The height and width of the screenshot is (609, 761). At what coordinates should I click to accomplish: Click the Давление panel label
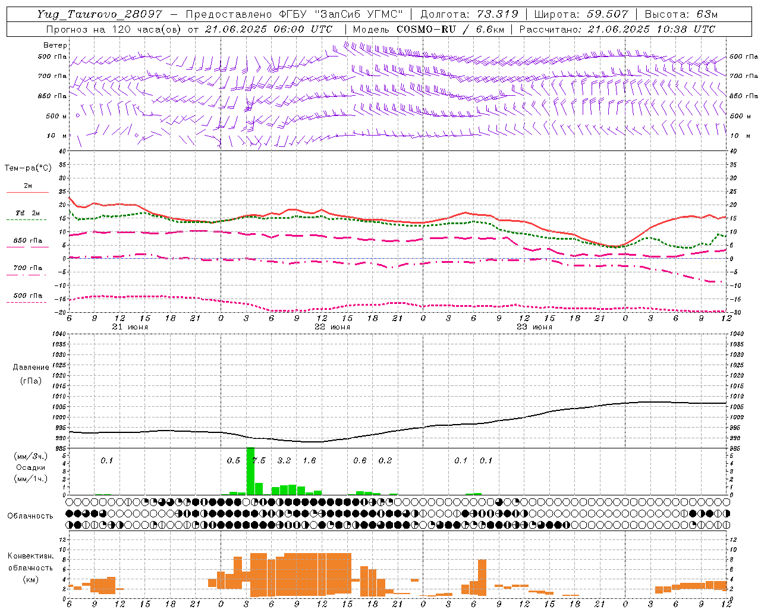pos(31,367)
